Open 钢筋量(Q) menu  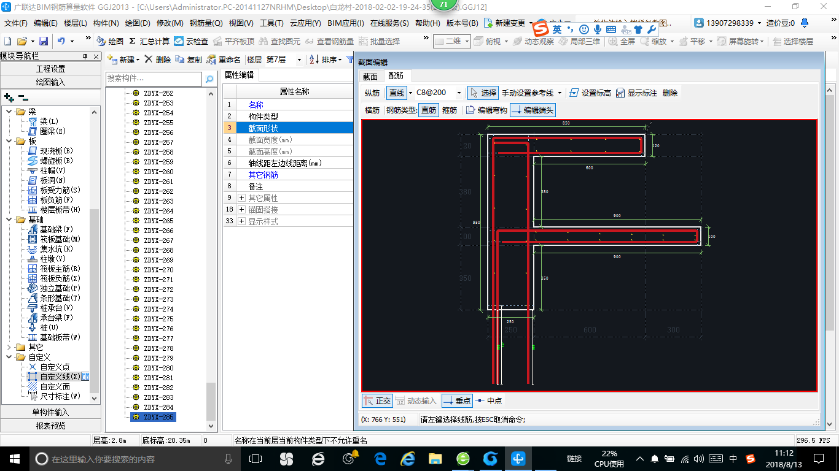coord(206,23)
